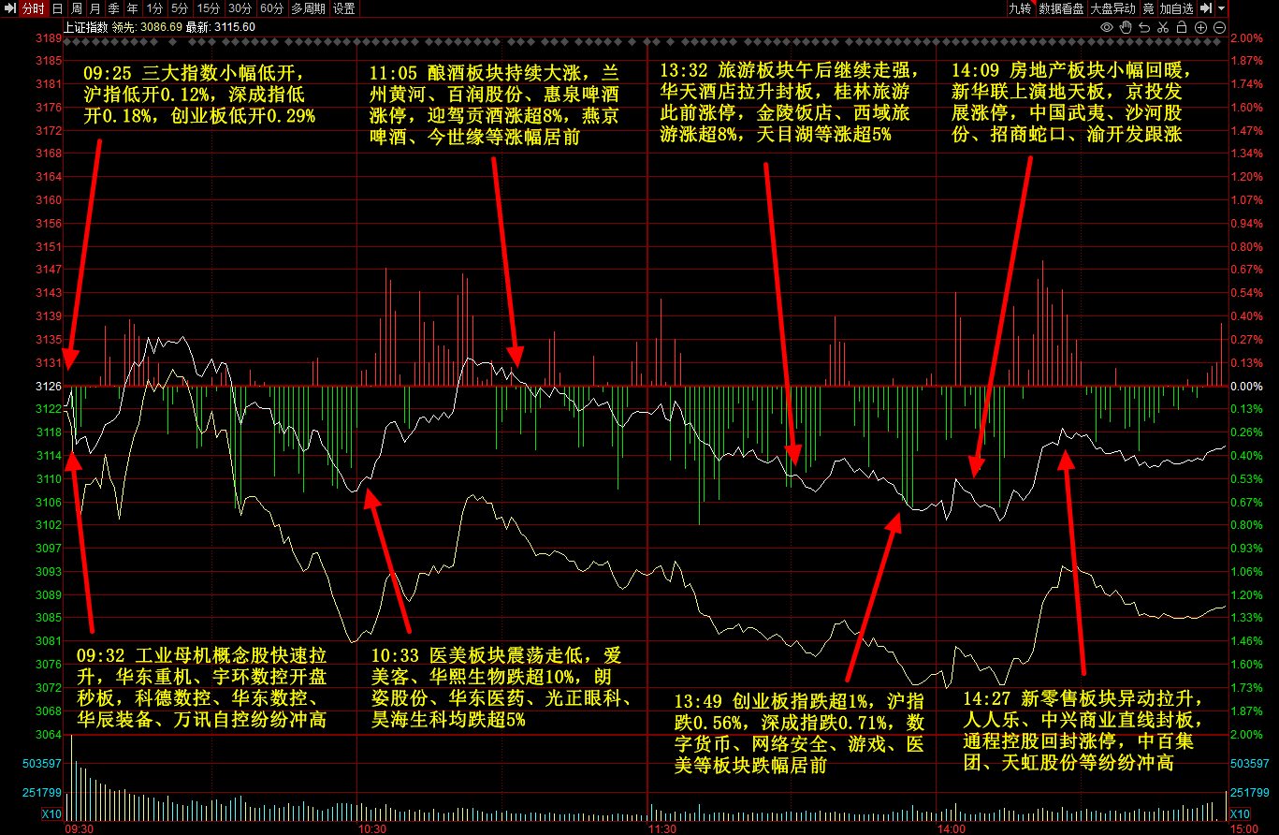Zoom in with the plus circle icon

tap(1201, 27)
